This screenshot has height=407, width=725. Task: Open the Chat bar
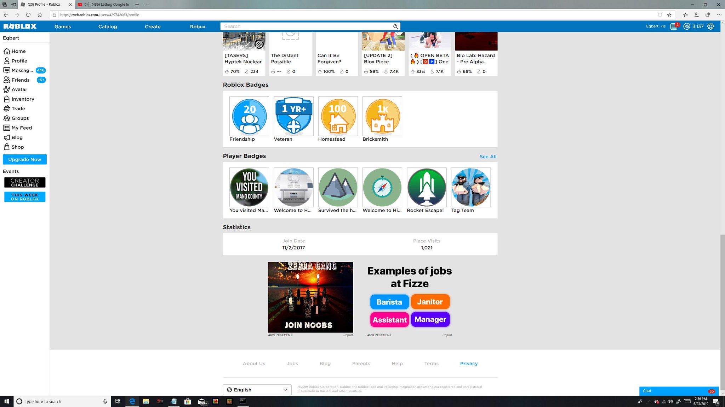pyautogui.click(x=679, y=391)
